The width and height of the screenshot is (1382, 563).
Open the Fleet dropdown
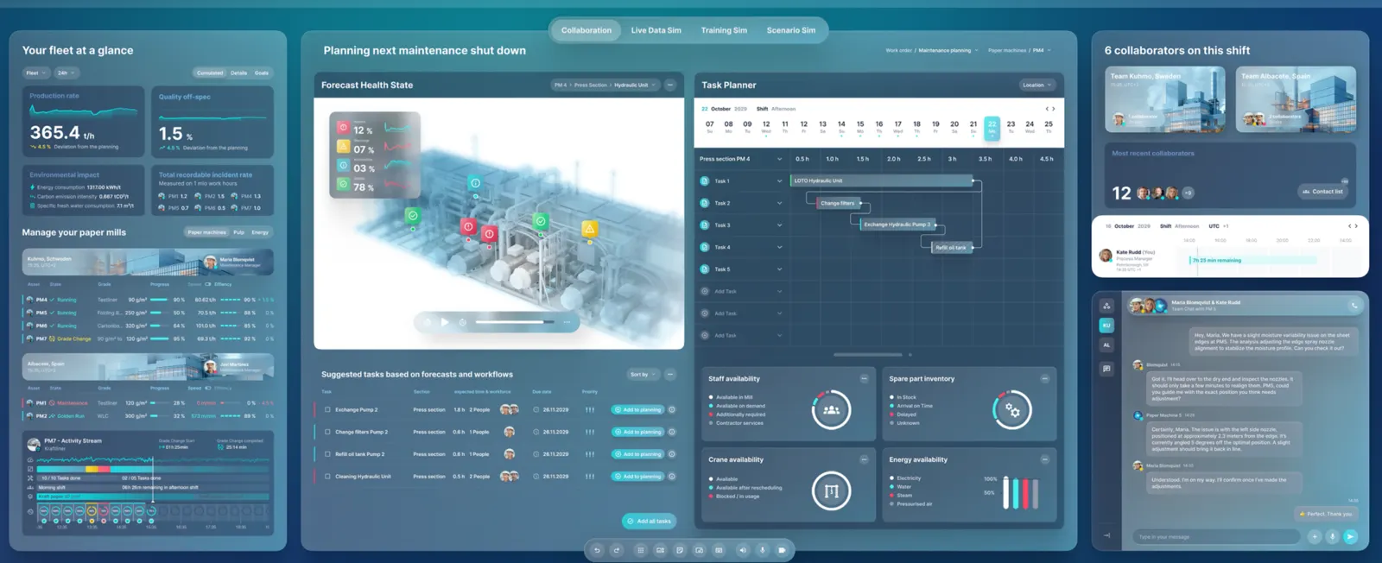coord(35,73)
